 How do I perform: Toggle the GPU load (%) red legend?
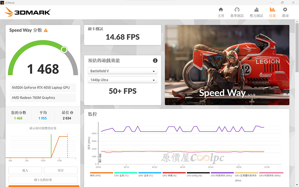[x=174, y=174]
